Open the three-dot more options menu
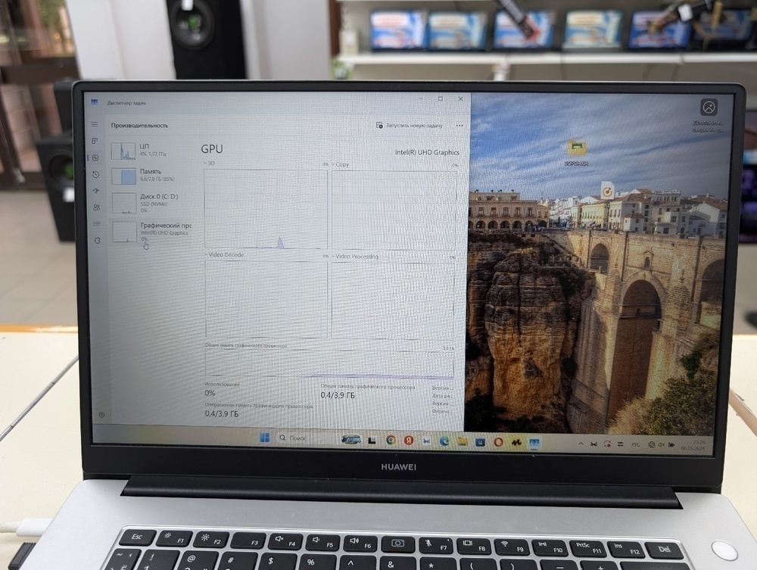 (459, 126)
